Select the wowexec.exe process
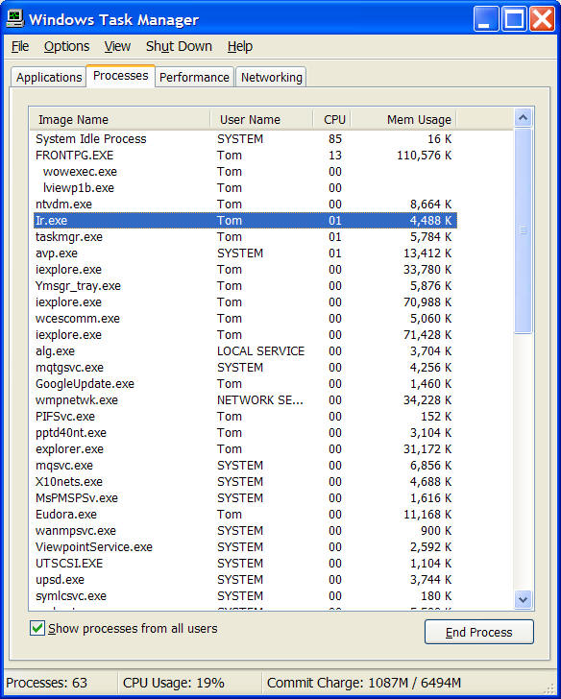 tap(244, 172)
